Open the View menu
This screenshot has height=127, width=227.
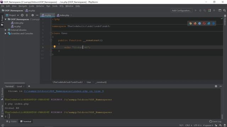14,6
